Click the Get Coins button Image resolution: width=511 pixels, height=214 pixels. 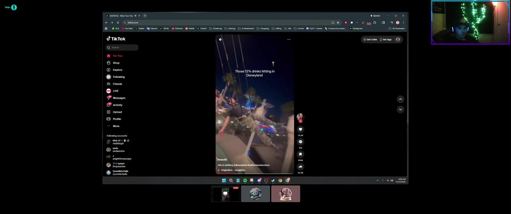370,40
